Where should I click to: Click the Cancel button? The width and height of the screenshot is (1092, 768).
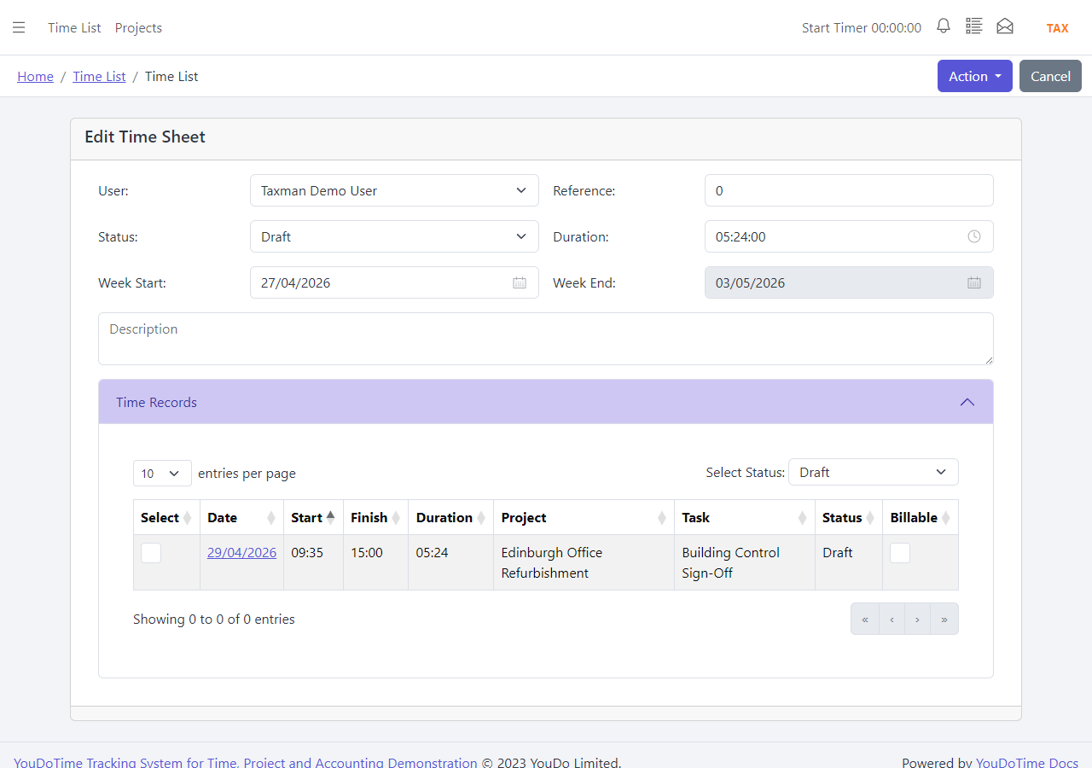(x=1050, y=76)
